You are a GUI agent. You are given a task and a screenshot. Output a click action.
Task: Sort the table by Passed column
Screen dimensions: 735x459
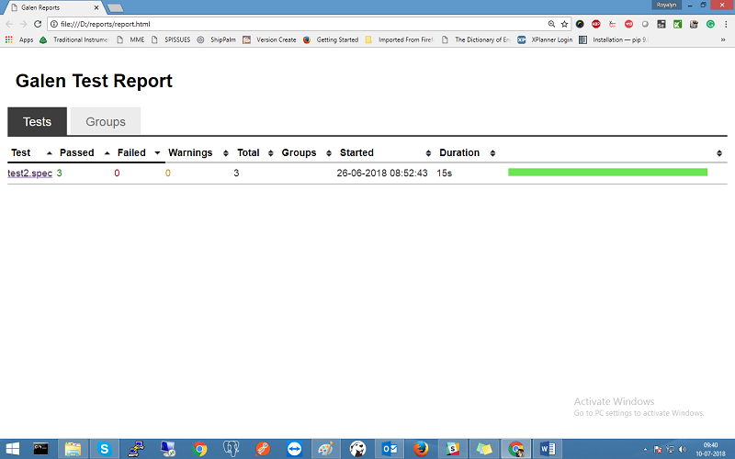point(77,152)
